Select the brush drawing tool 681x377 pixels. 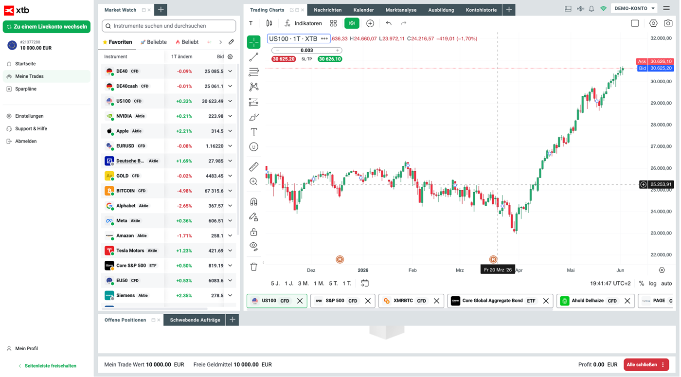(x=253, y=117)
